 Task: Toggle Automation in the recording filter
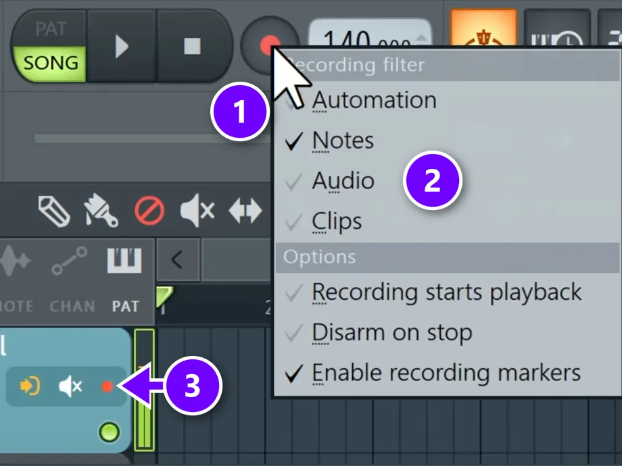(447, 100)
